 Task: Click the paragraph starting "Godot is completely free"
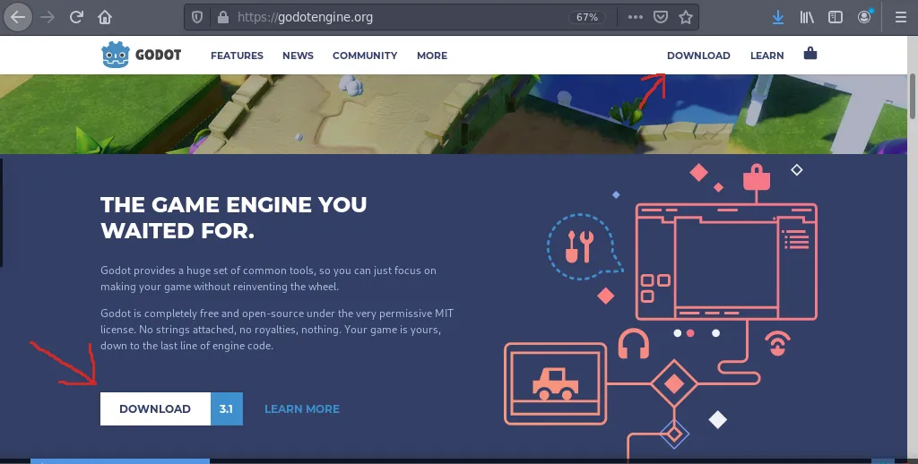click(277, 330)
